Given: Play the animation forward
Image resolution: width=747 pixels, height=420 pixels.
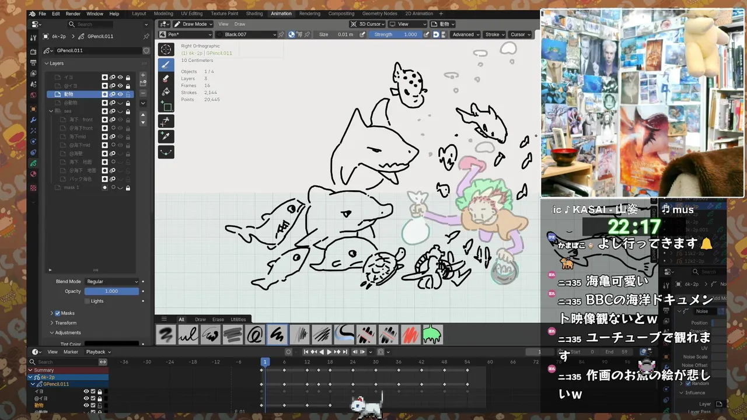Looking at the screenshot, I should tap(329, 352).
